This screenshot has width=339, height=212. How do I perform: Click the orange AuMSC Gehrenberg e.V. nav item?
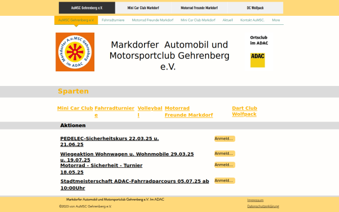(x=76, y=20)
